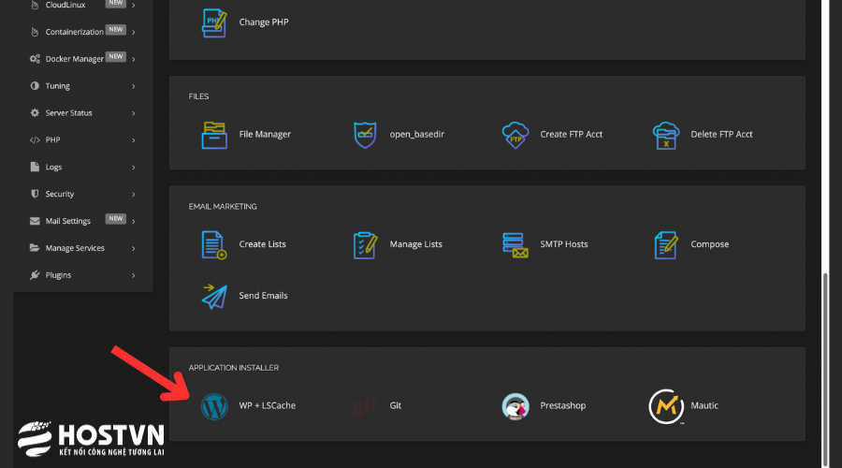
Task: Click the Tuning half-circle icon
Action: click(35, 85)
